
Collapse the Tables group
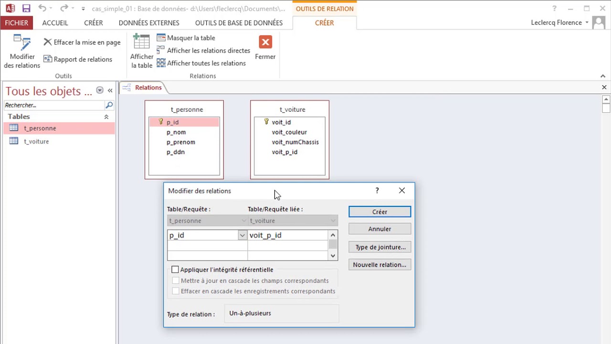click(106, 117)
